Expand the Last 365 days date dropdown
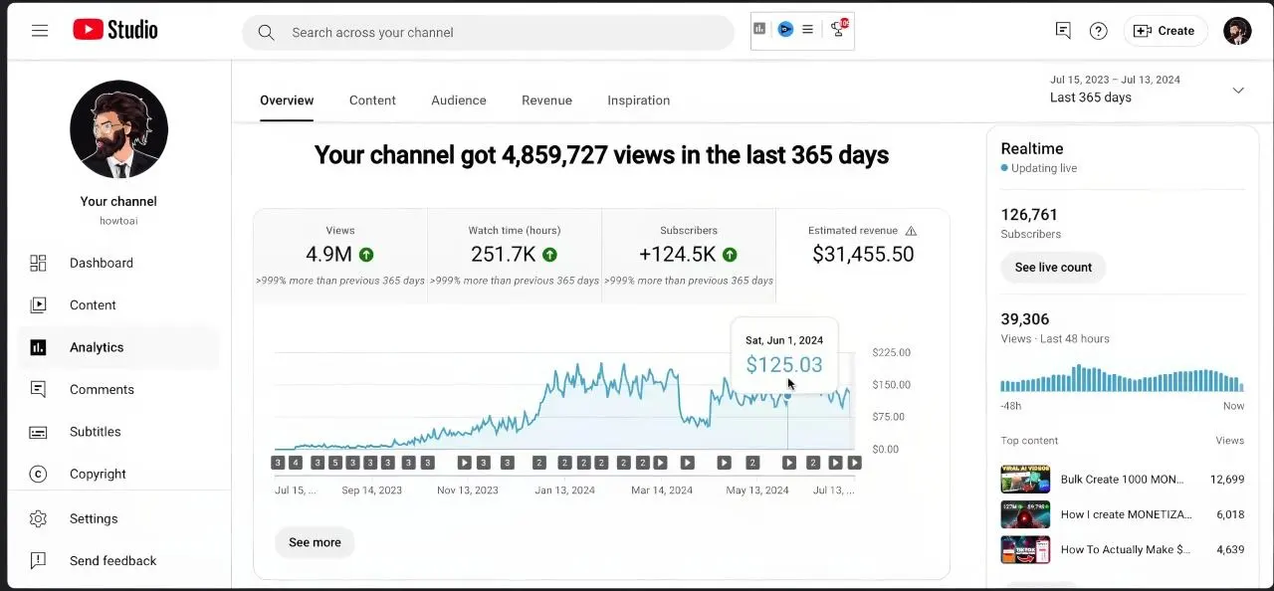 point(1238,90)
